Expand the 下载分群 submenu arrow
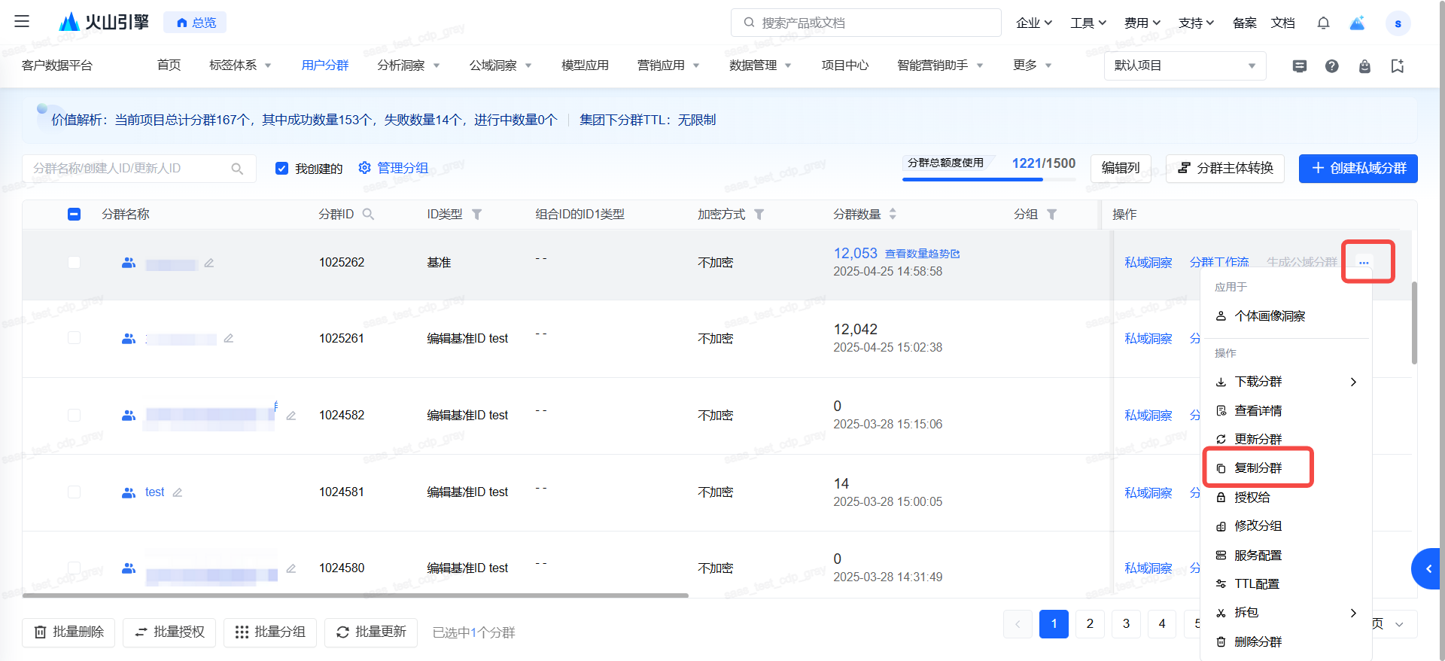This screenshot has width=1445, height=661. tap(1353, 382)
